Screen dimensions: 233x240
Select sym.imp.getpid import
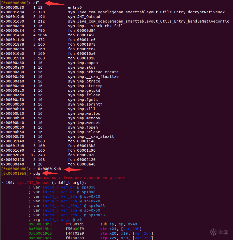coord(84,90)
